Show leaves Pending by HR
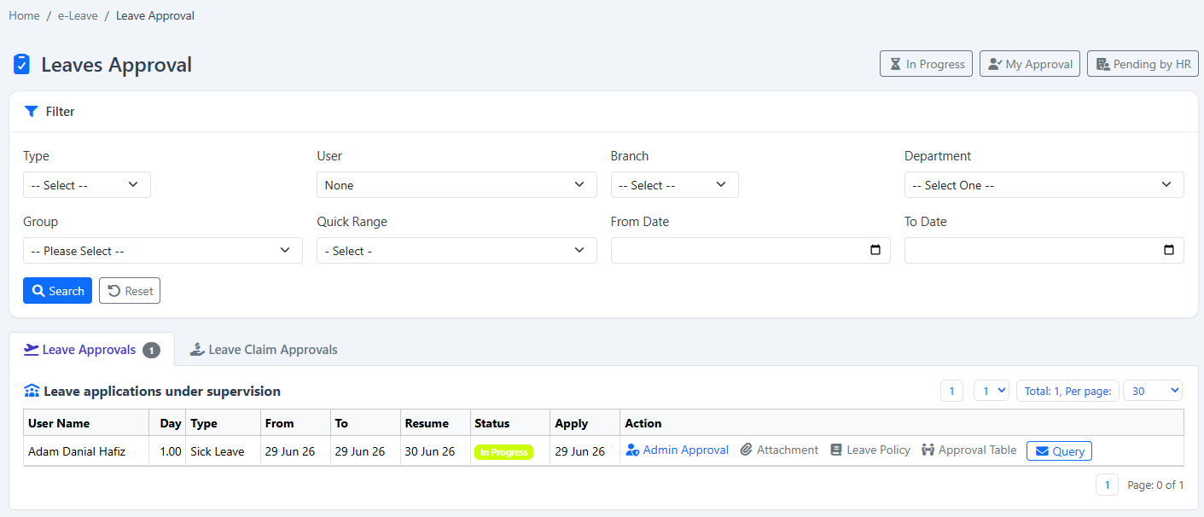 point(1143,64)
